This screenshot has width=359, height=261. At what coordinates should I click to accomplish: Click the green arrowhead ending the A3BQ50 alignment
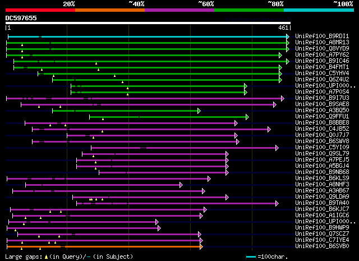click(199, 111)
